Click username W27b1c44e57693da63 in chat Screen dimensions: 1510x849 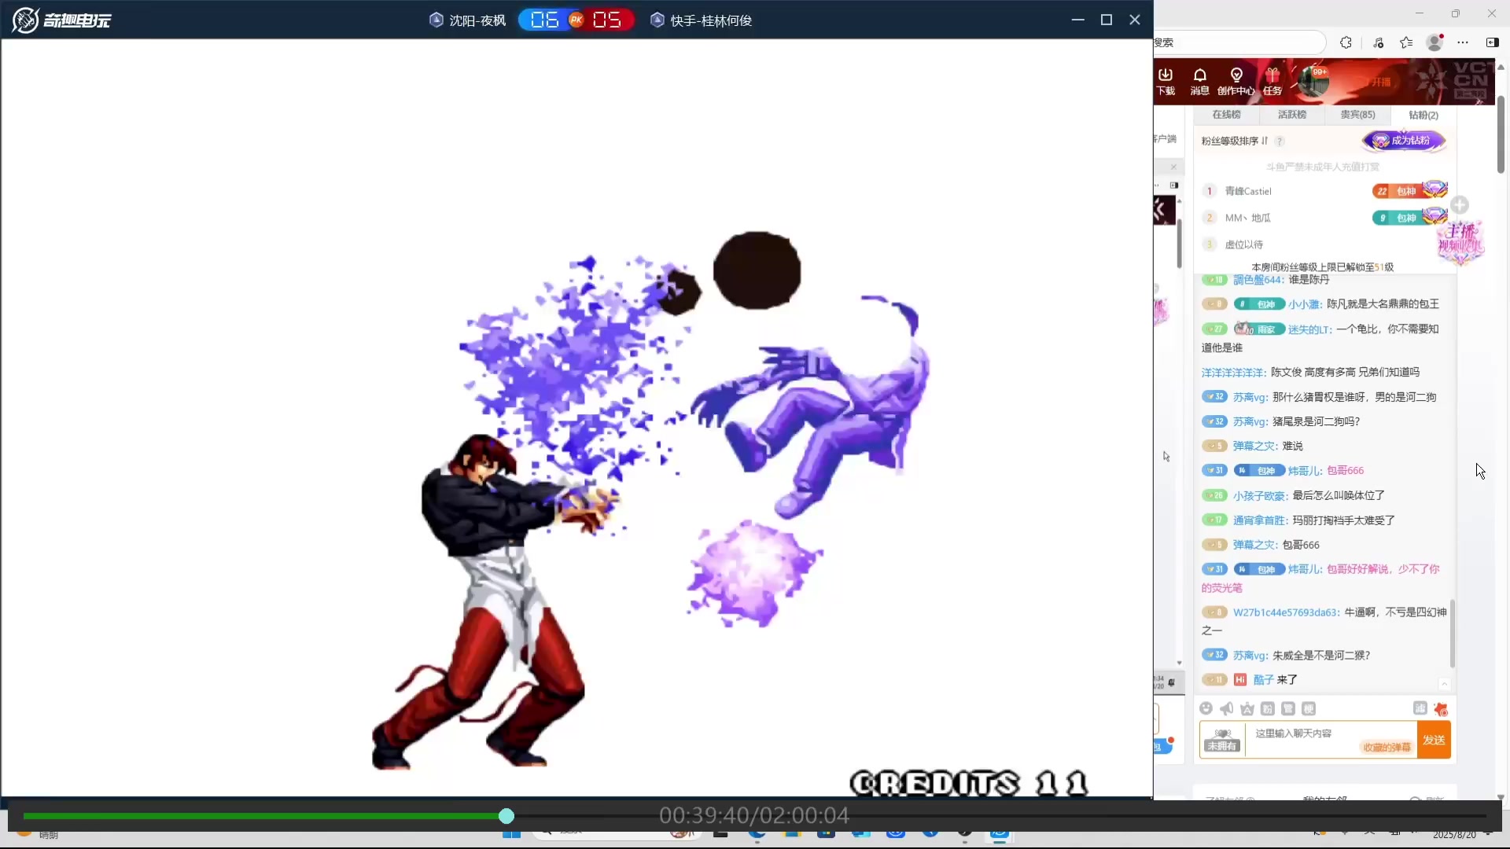1286,612
